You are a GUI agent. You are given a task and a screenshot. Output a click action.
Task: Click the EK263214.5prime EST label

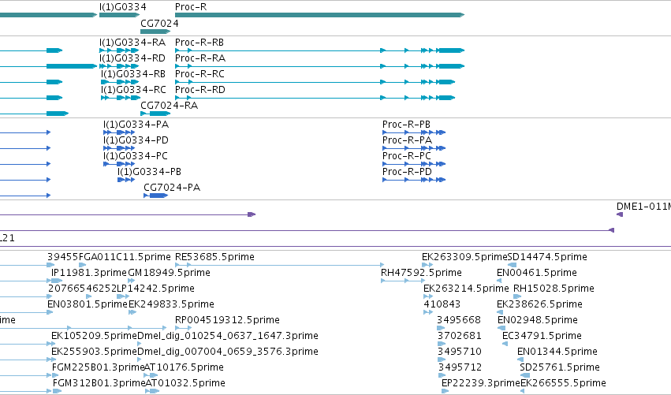(x=467, y=289)
